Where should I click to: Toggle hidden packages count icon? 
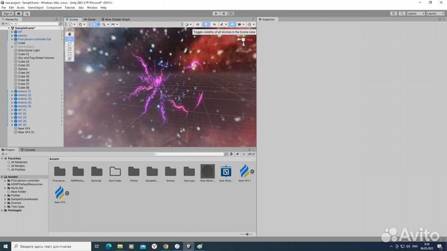[x=251, y=154]
